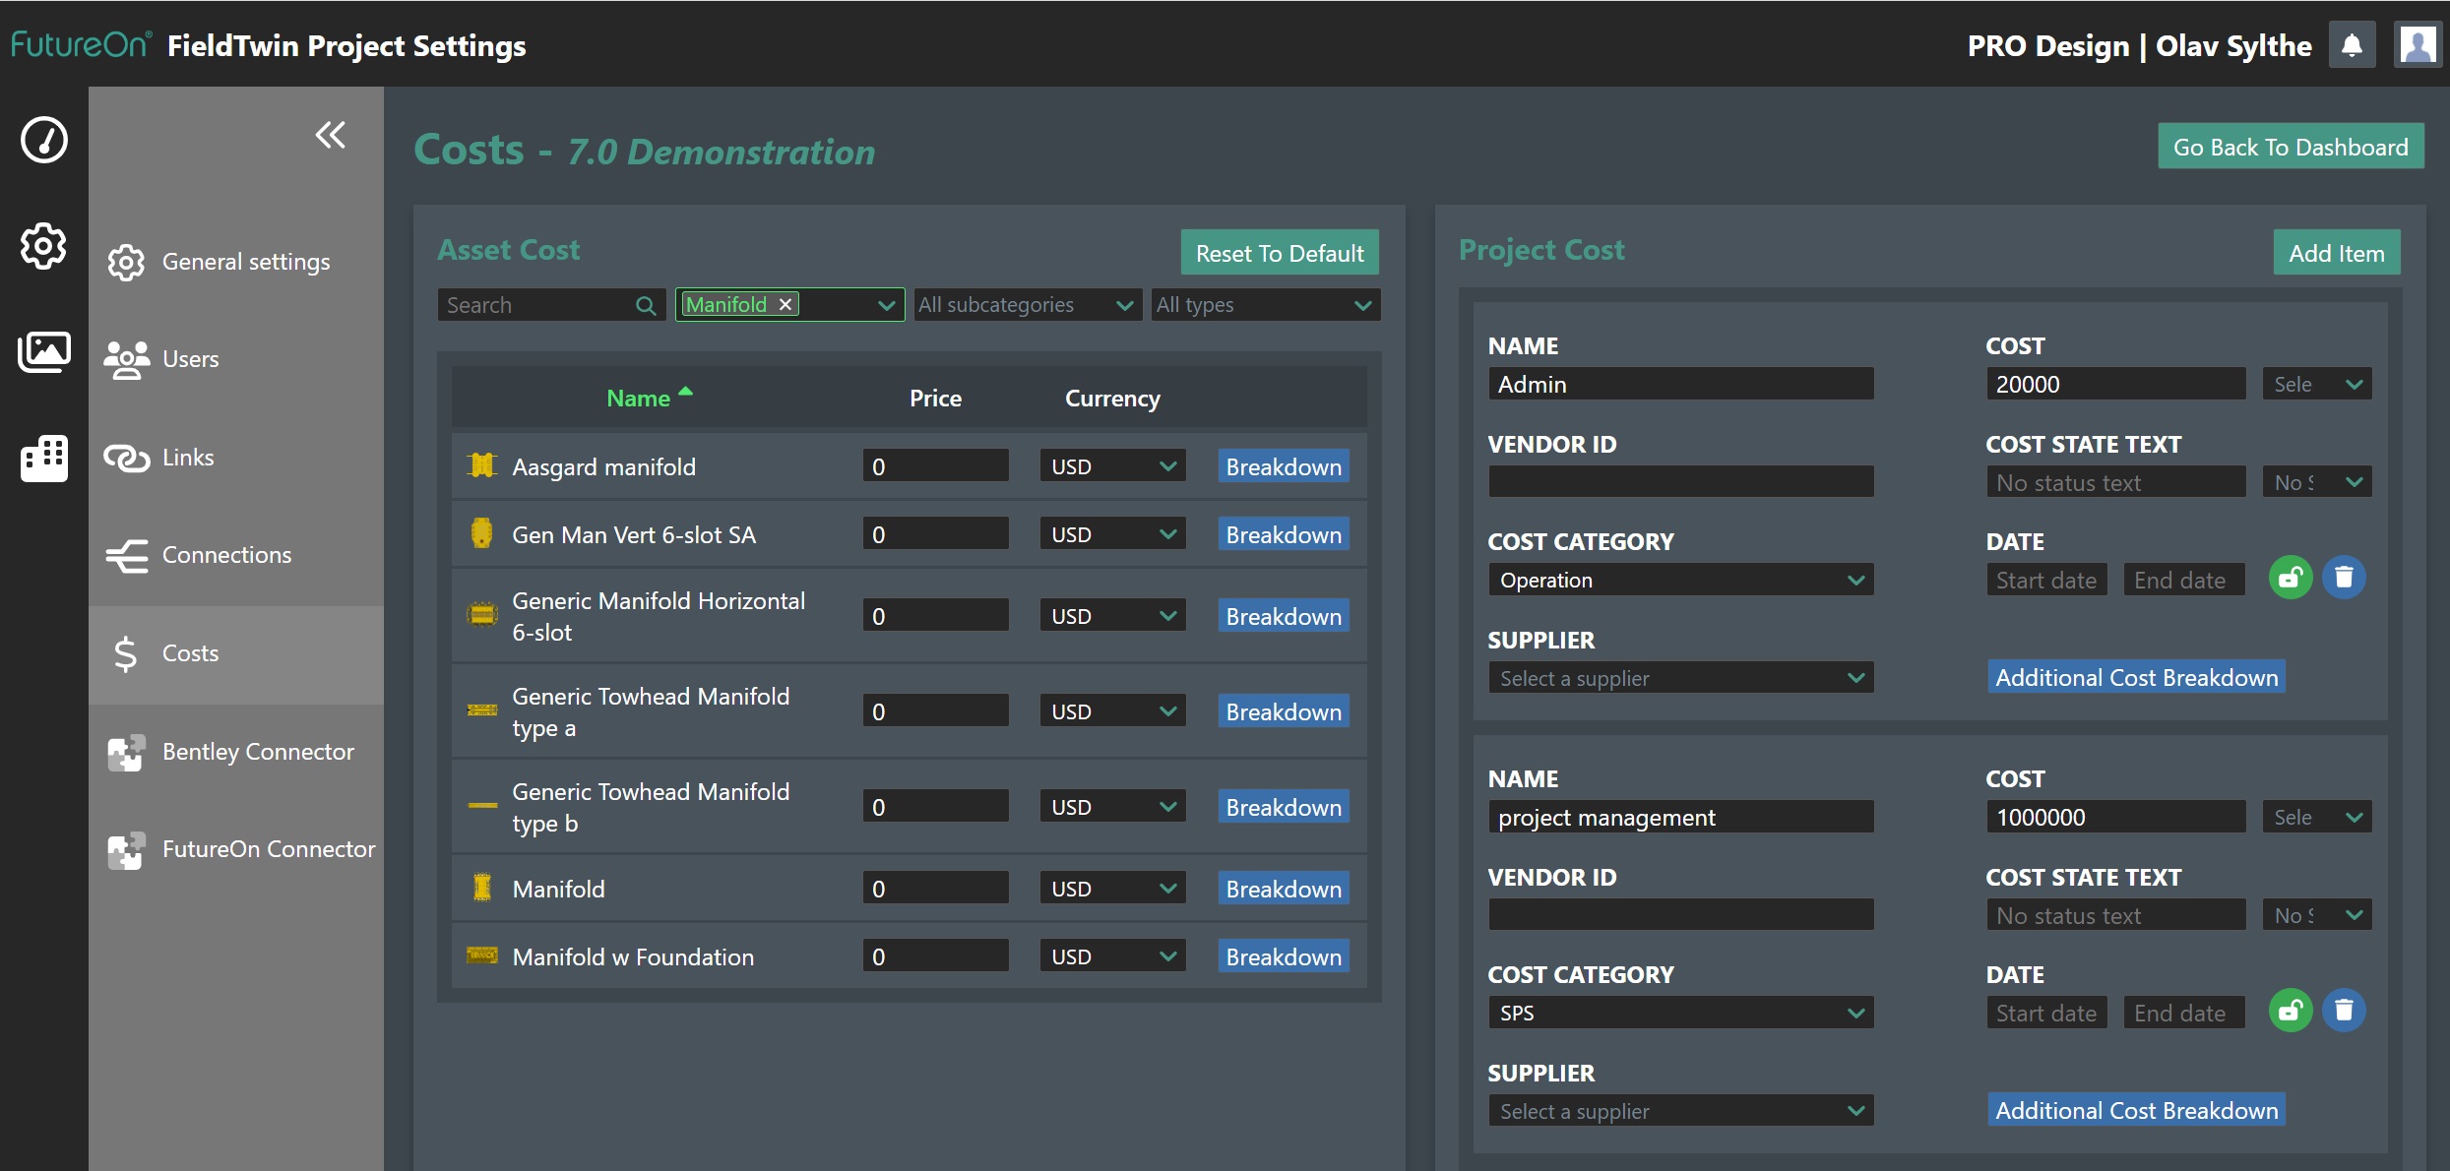Click Add Item button in Project Cost
The image size is (2450, 1171).
(x=2337, y=253)
